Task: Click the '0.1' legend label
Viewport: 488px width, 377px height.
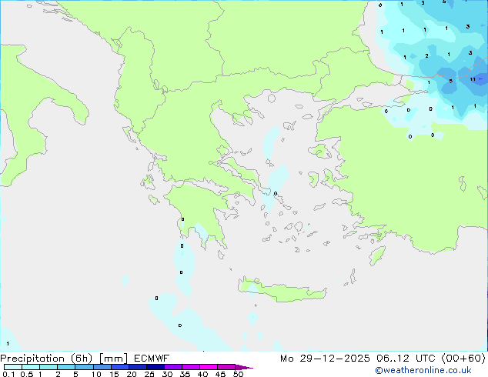Action: click(8, 374)
